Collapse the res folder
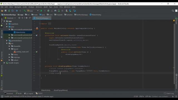Screen dimensions: 178x100 click(7, 43)
